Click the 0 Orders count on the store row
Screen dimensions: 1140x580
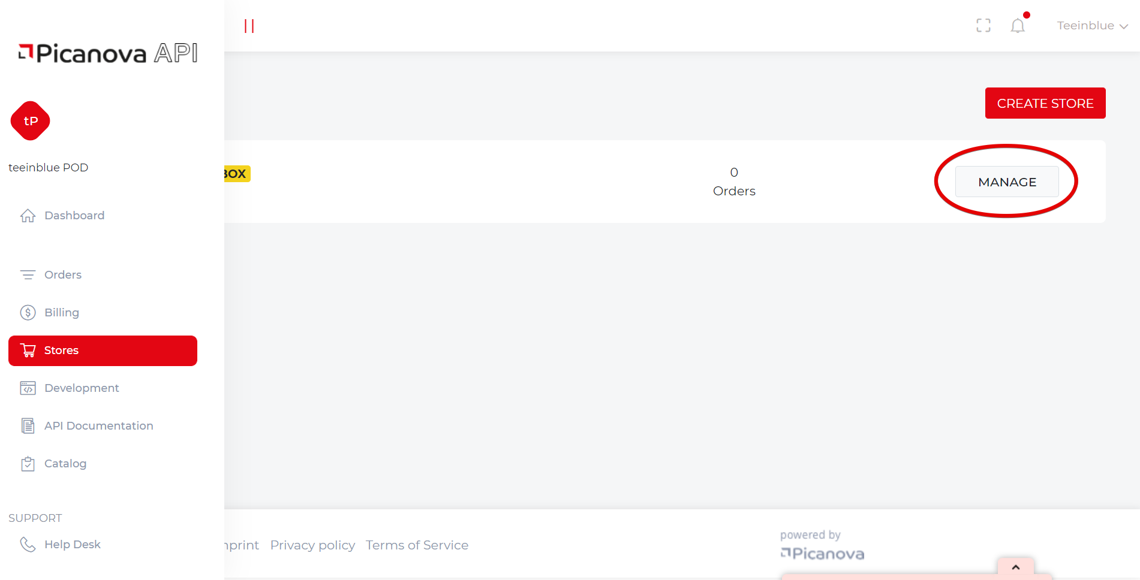(x=734, y=182)
